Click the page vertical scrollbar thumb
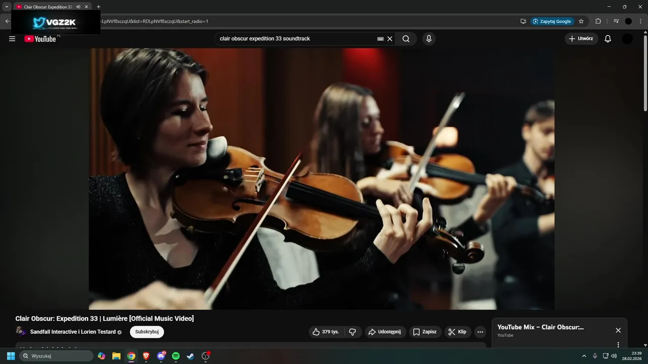 pos(645,73)
